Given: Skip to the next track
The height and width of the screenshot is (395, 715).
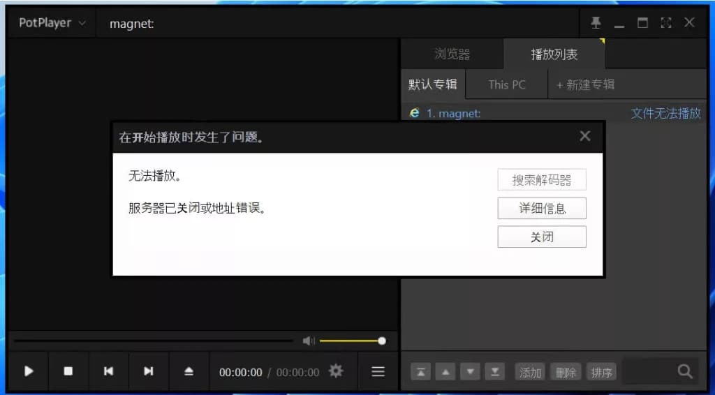Looking at the screenshot, I should click(148, 371).
